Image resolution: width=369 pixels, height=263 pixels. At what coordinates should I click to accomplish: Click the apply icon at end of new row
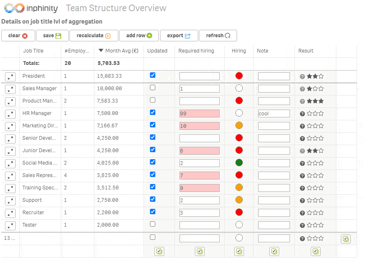346,239
